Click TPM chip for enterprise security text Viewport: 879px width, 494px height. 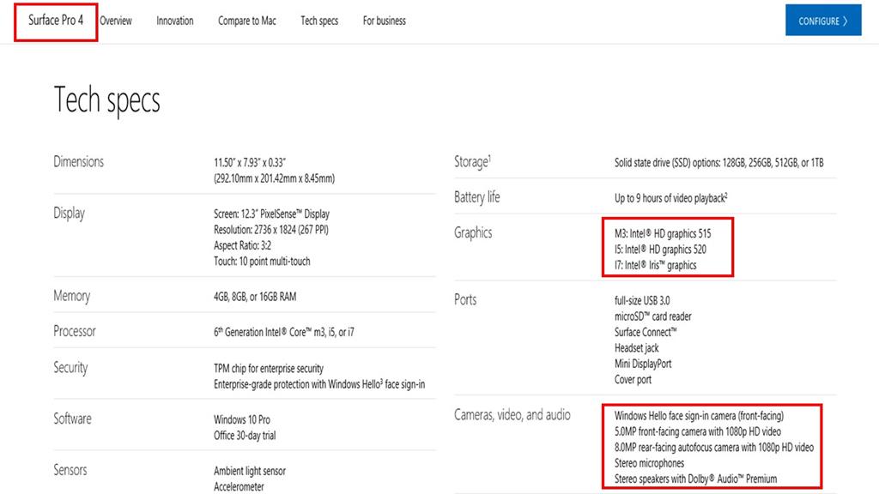(x=269, y=368)
